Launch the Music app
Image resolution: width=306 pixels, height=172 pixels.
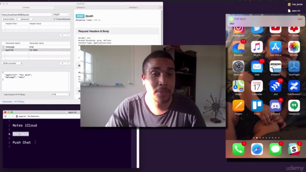(x=257, y=47)
